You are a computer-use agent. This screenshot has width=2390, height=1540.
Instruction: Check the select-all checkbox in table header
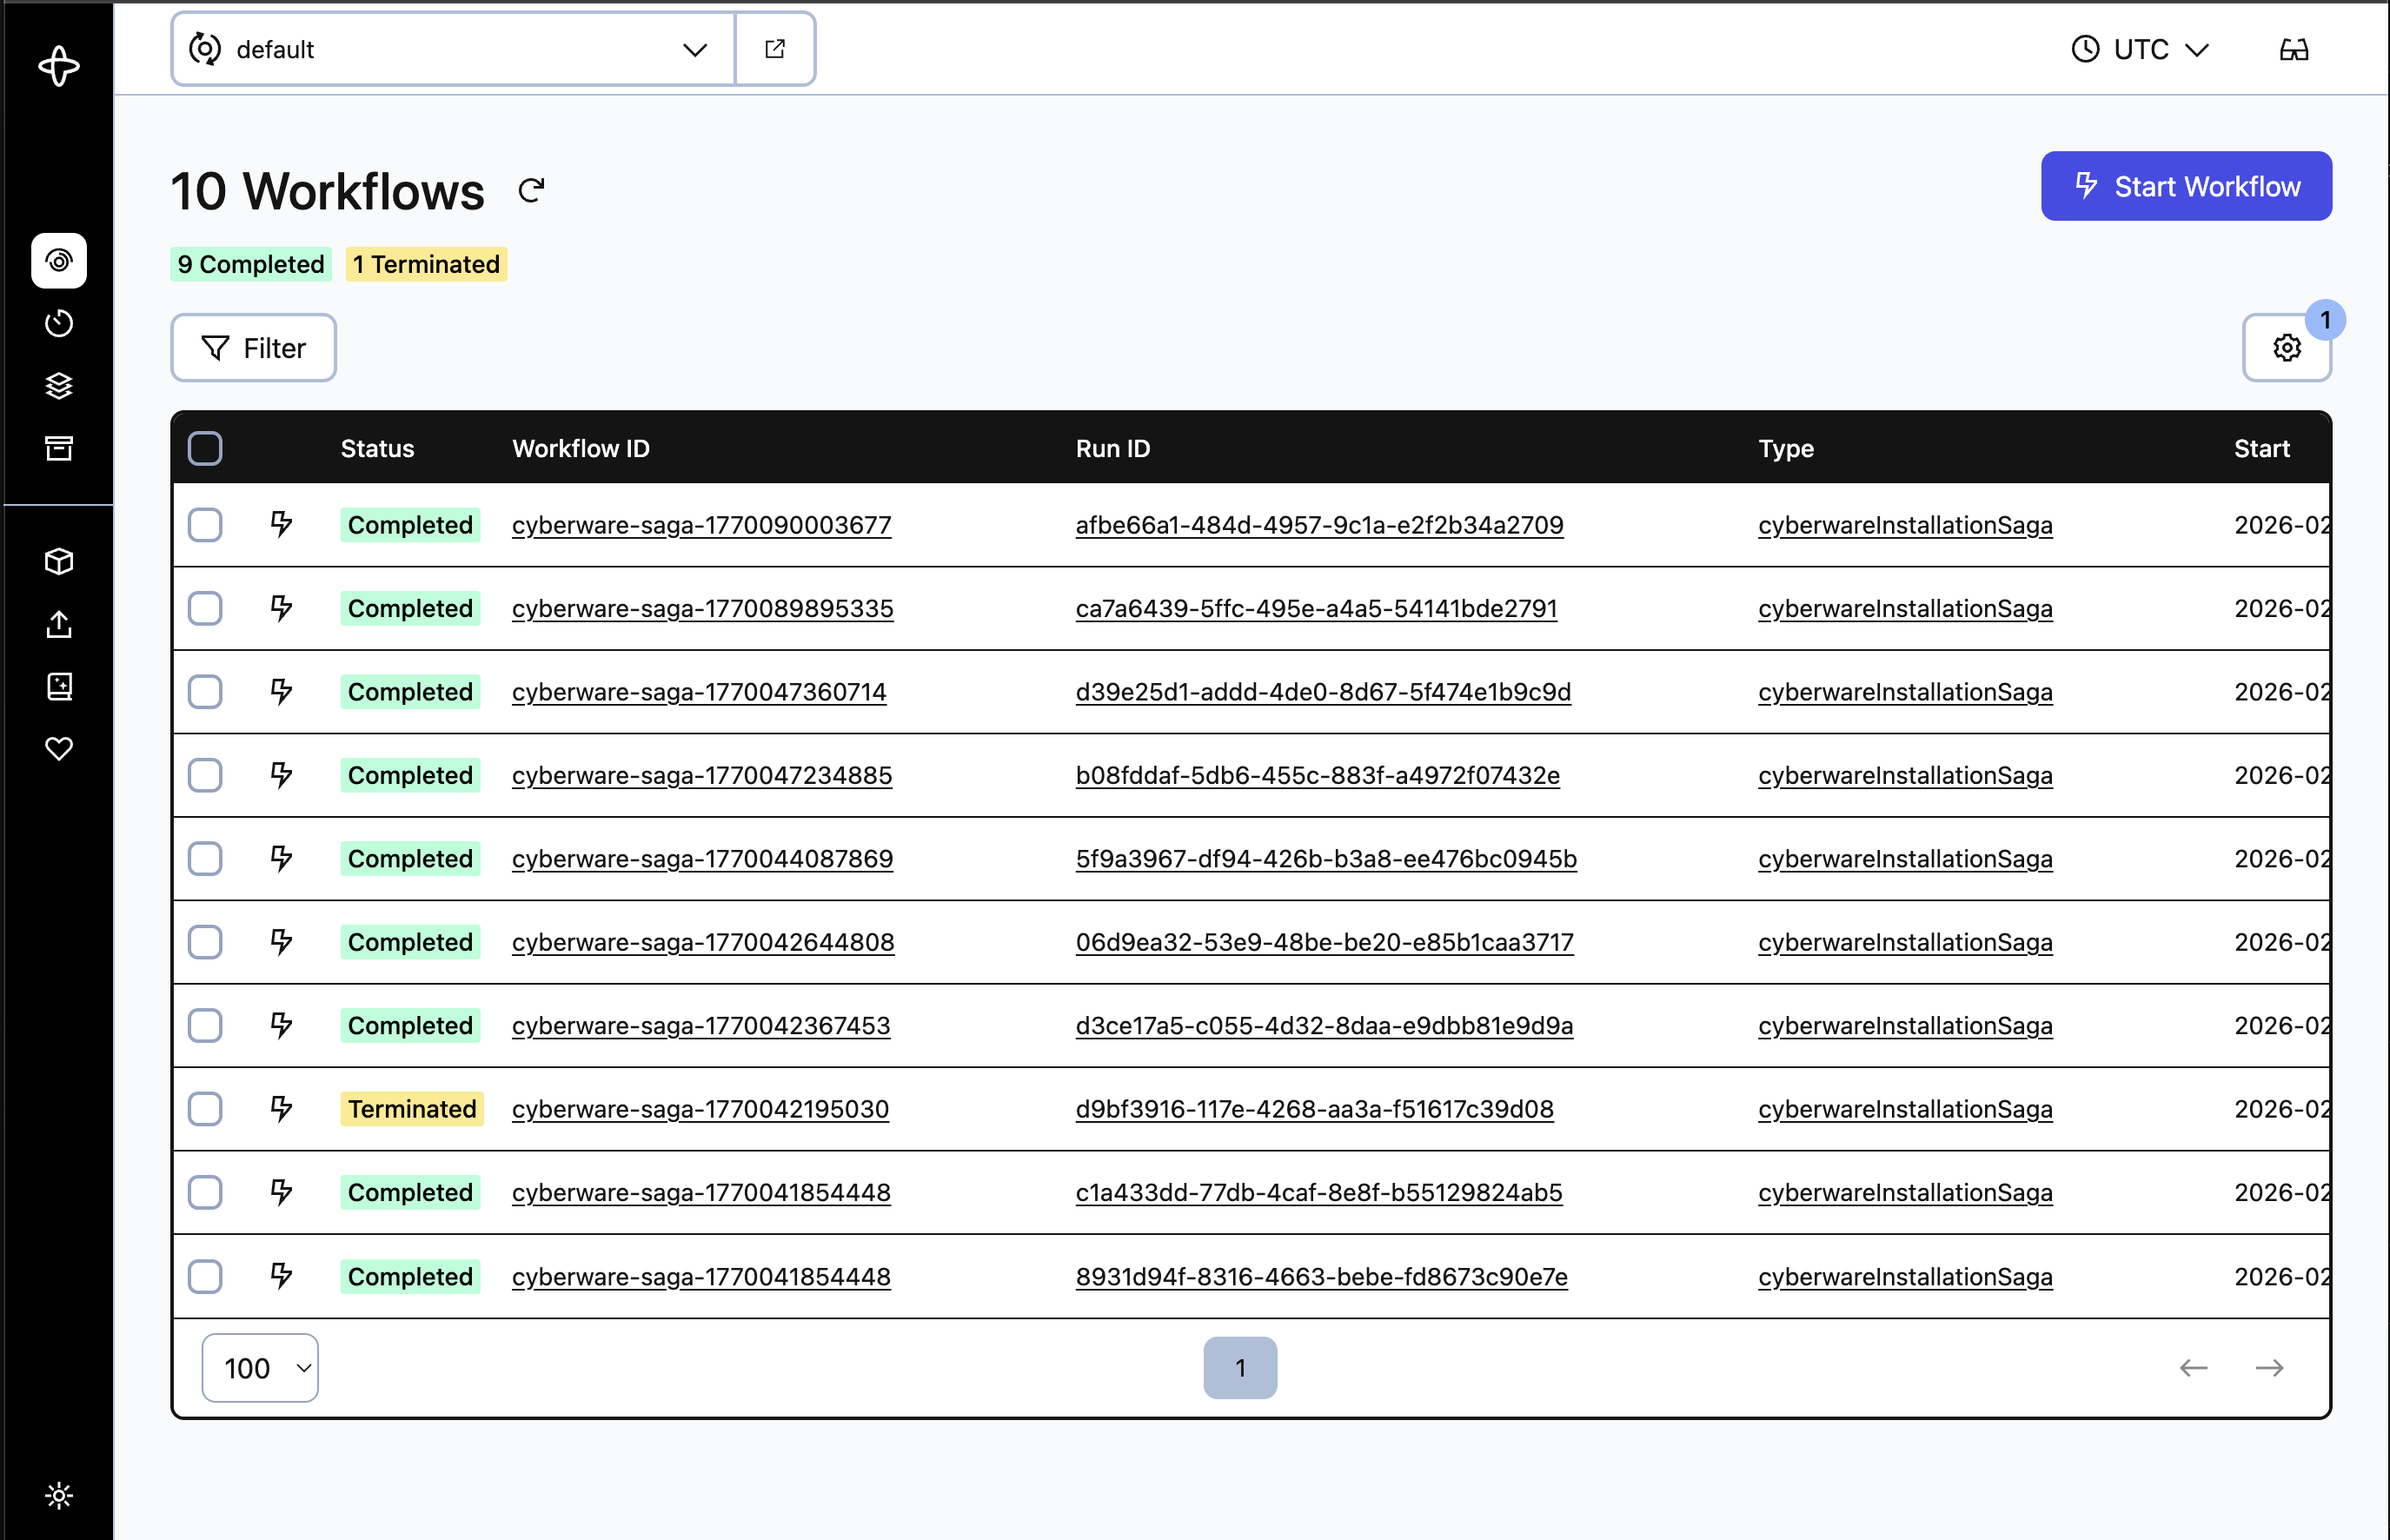205,448
